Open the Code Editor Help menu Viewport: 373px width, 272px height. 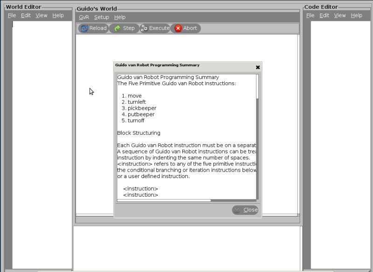click(x=357, y=15)
